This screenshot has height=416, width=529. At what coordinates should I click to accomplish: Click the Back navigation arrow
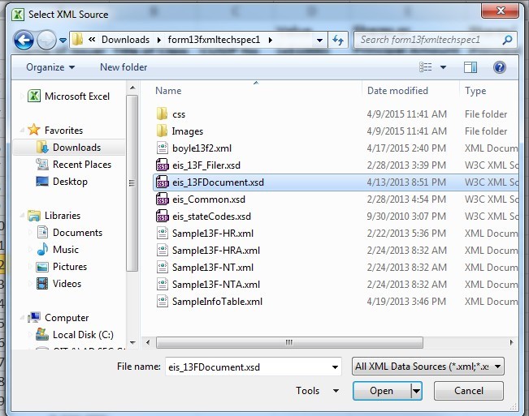coord(24,40)
